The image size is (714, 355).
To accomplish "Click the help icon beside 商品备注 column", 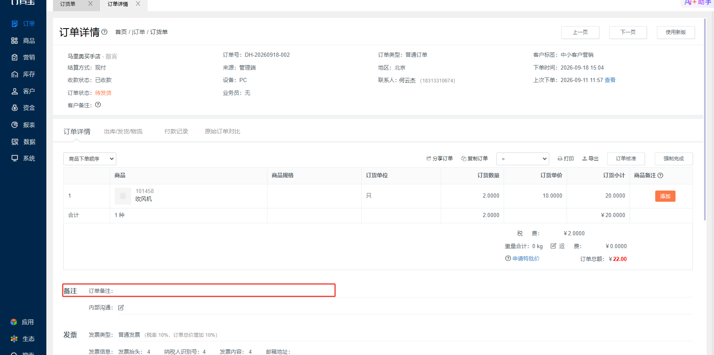I will point(660,176).
